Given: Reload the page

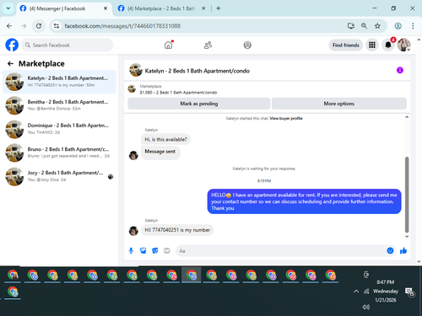Looking at the screenshot, I should 39,26.
